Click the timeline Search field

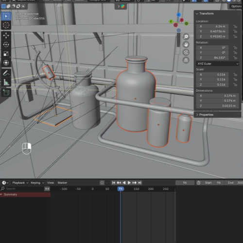22,189
